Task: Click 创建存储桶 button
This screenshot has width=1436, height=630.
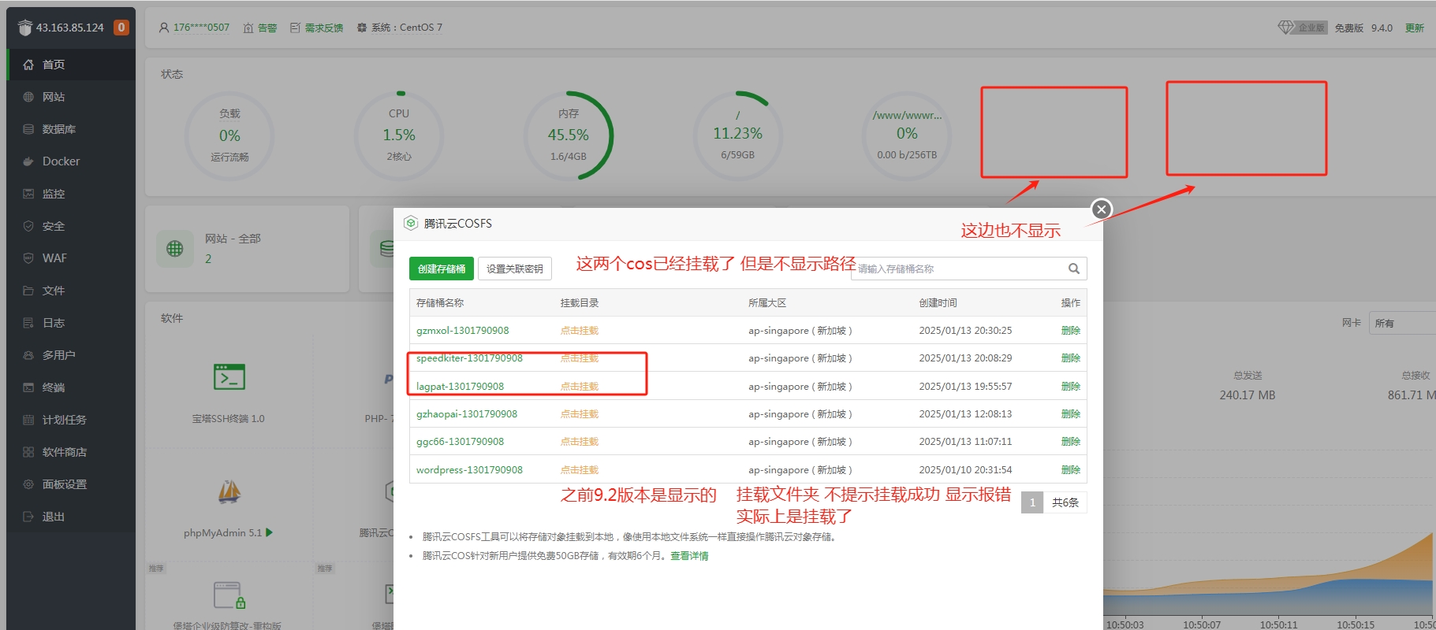Action: click(x=442, y=269)
